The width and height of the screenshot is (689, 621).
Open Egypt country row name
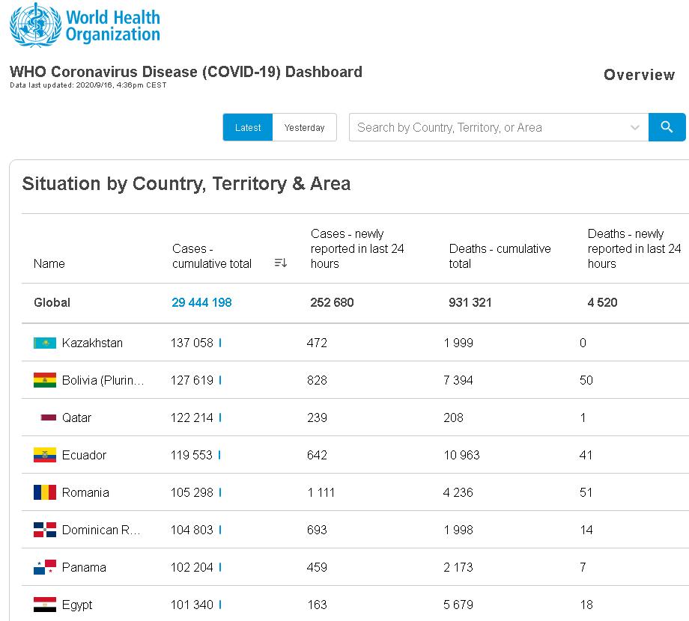pos(77,605)
